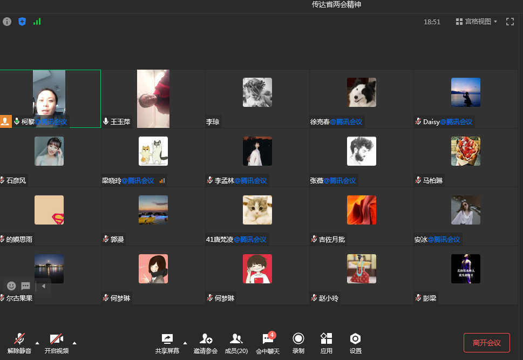Click the meeting info icon
Image resolution: width=523 pixels, height=360 pixels.
click(x=7, y=22)
